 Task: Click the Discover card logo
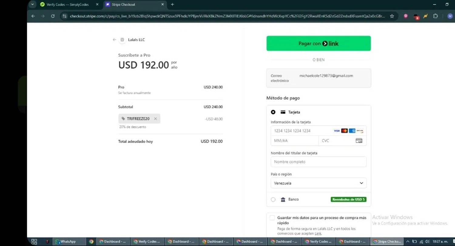[360, 131]
